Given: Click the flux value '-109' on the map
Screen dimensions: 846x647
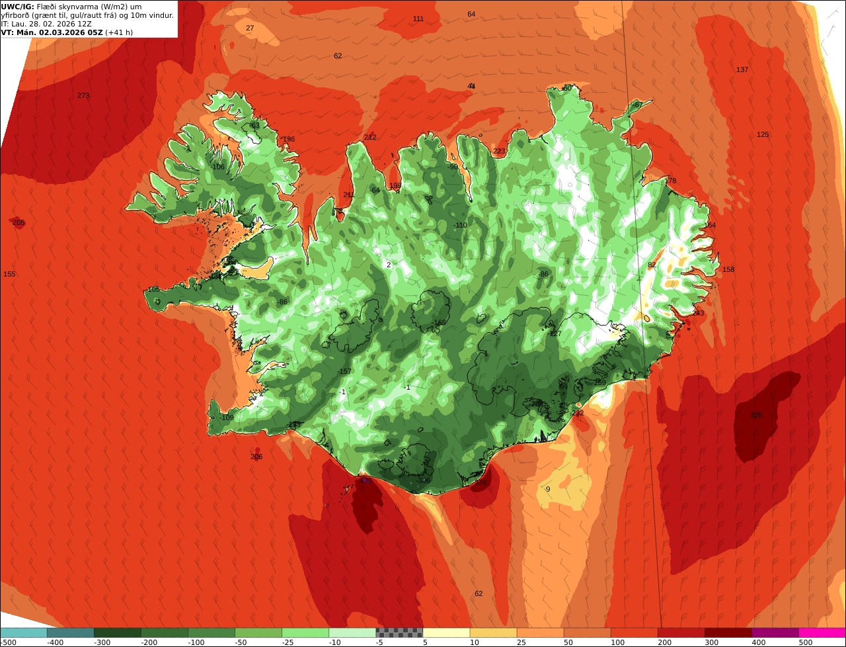Looking at the screenshot, I should pyautogui.click(x=227, y=417).
